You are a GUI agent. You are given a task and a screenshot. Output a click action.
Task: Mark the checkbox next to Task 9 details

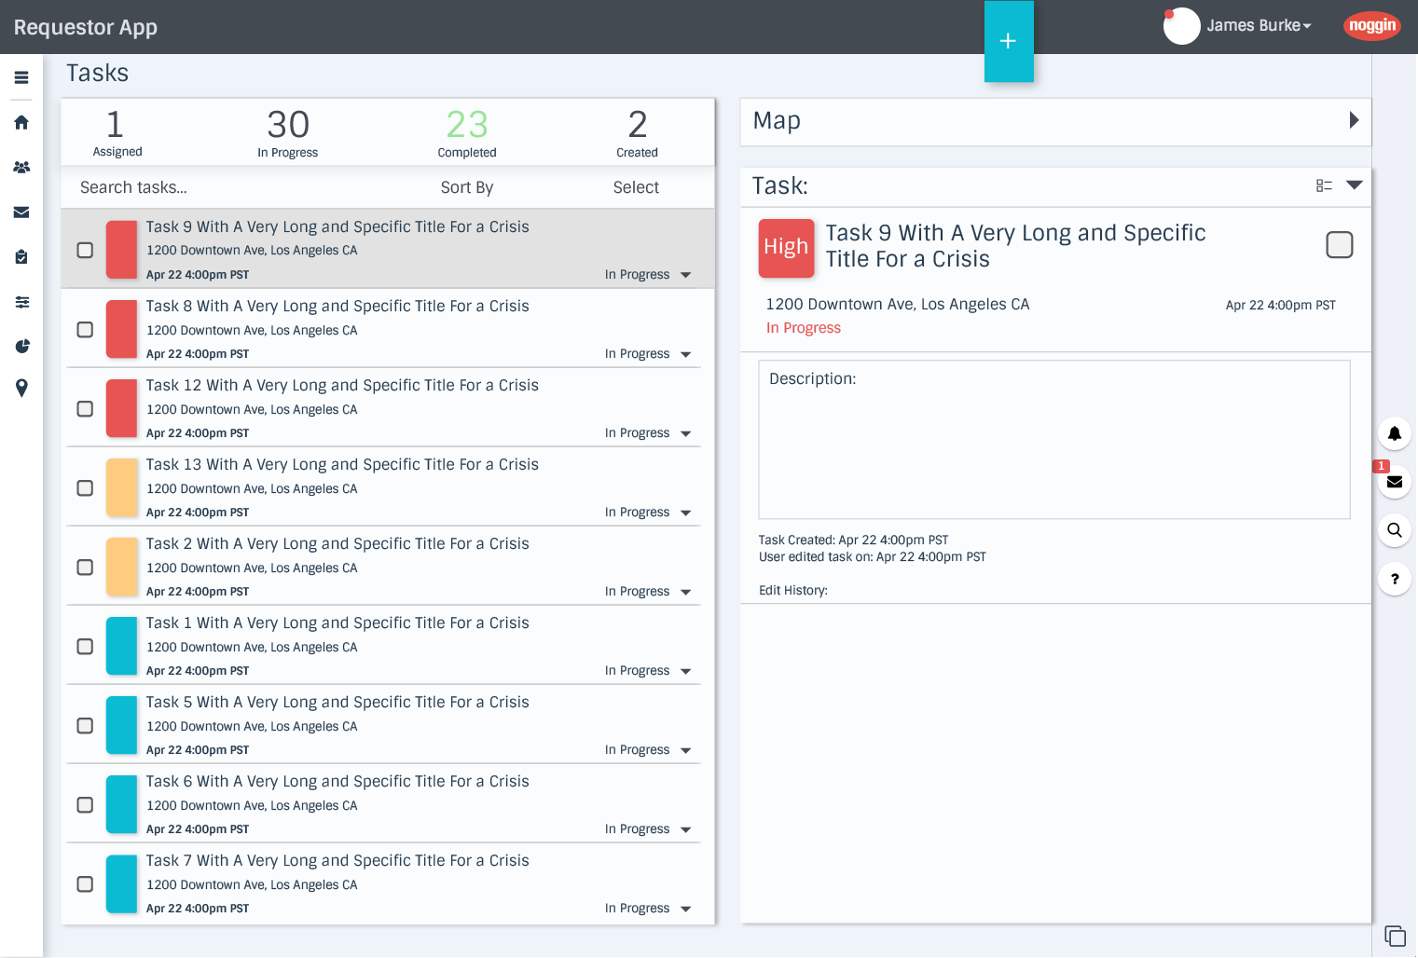click(x=1340, y=244)
